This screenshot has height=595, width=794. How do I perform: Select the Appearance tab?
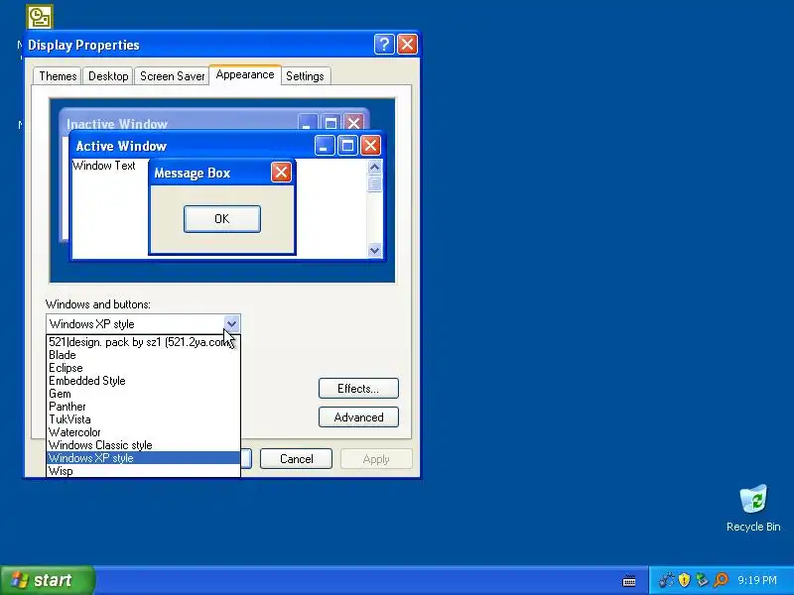(245, 74)
